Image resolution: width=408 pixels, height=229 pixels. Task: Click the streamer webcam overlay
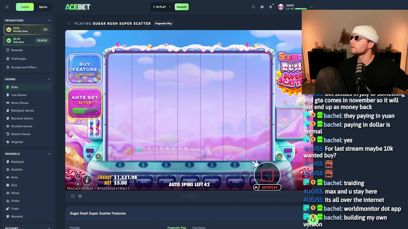(355, 52)
